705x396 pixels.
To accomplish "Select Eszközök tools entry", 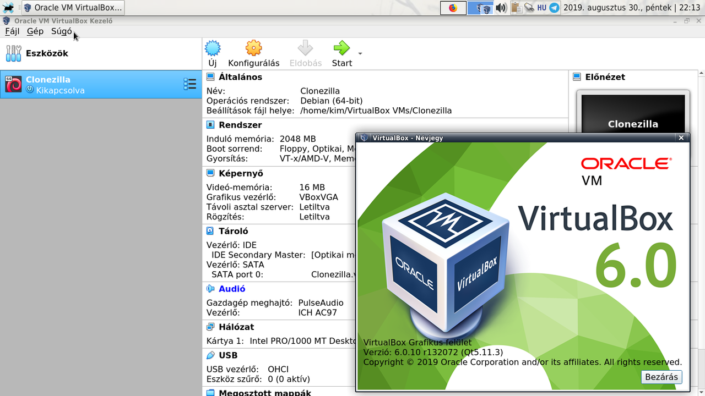I will [x=101, y=53].
